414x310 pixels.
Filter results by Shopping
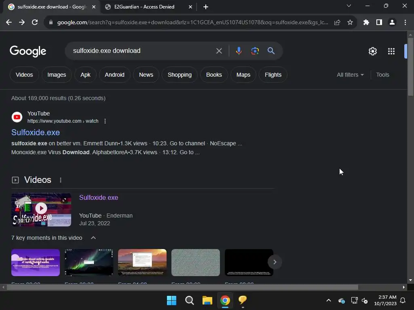coord(180,75)
